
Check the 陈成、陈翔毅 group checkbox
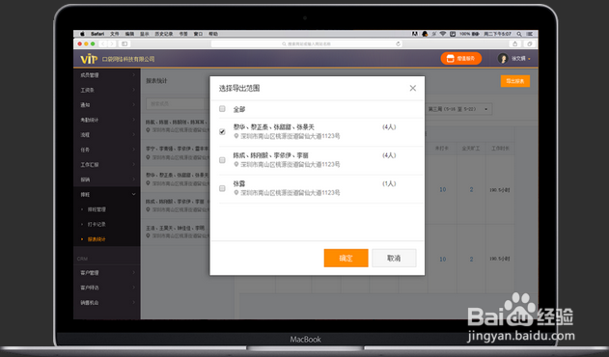(222, 160)
